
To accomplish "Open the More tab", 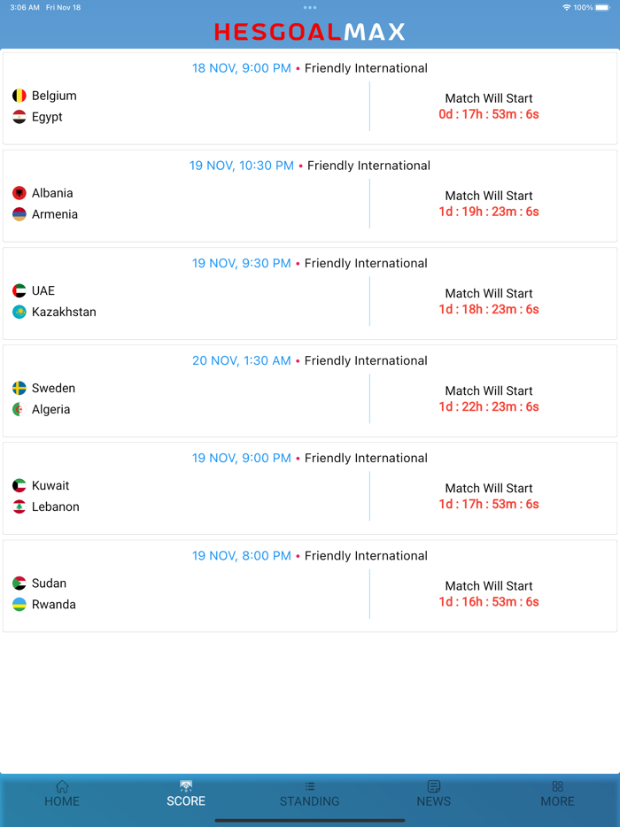I will coord(557,793).
